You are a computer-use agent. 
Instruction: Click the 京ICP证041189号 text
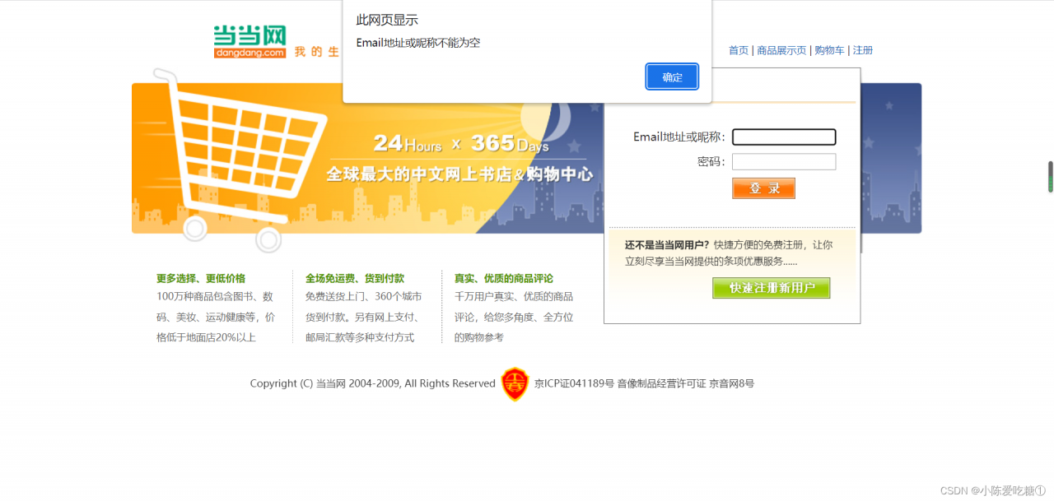click(x=574, y=383)
